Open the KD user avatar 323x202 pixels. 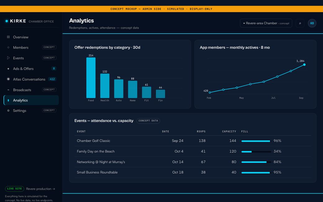[312, 23]
